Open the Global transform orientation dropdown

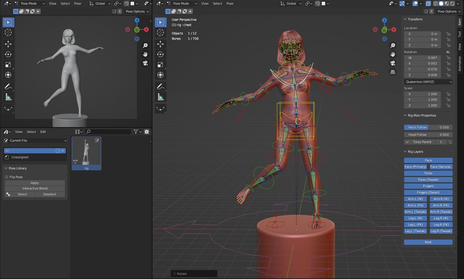290,3
